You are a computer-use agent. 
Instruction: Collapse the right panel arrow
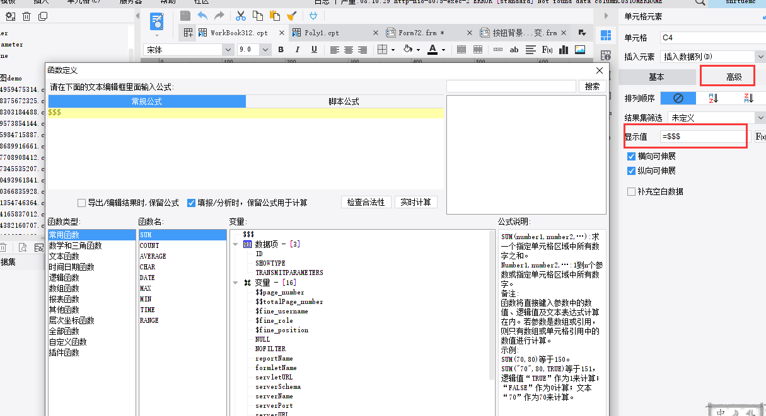pos(606,16)
